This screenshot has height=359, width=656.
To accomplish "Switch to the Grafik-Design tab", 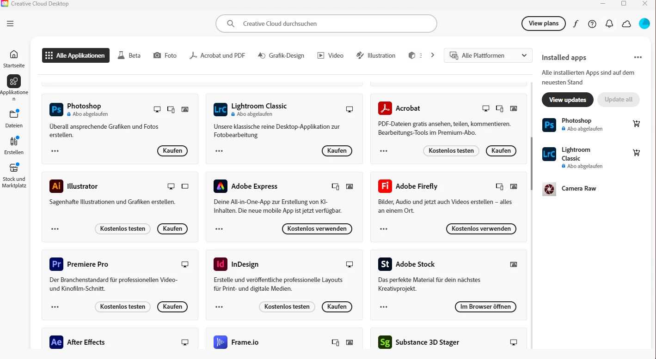I will click(x=281, y=55).
